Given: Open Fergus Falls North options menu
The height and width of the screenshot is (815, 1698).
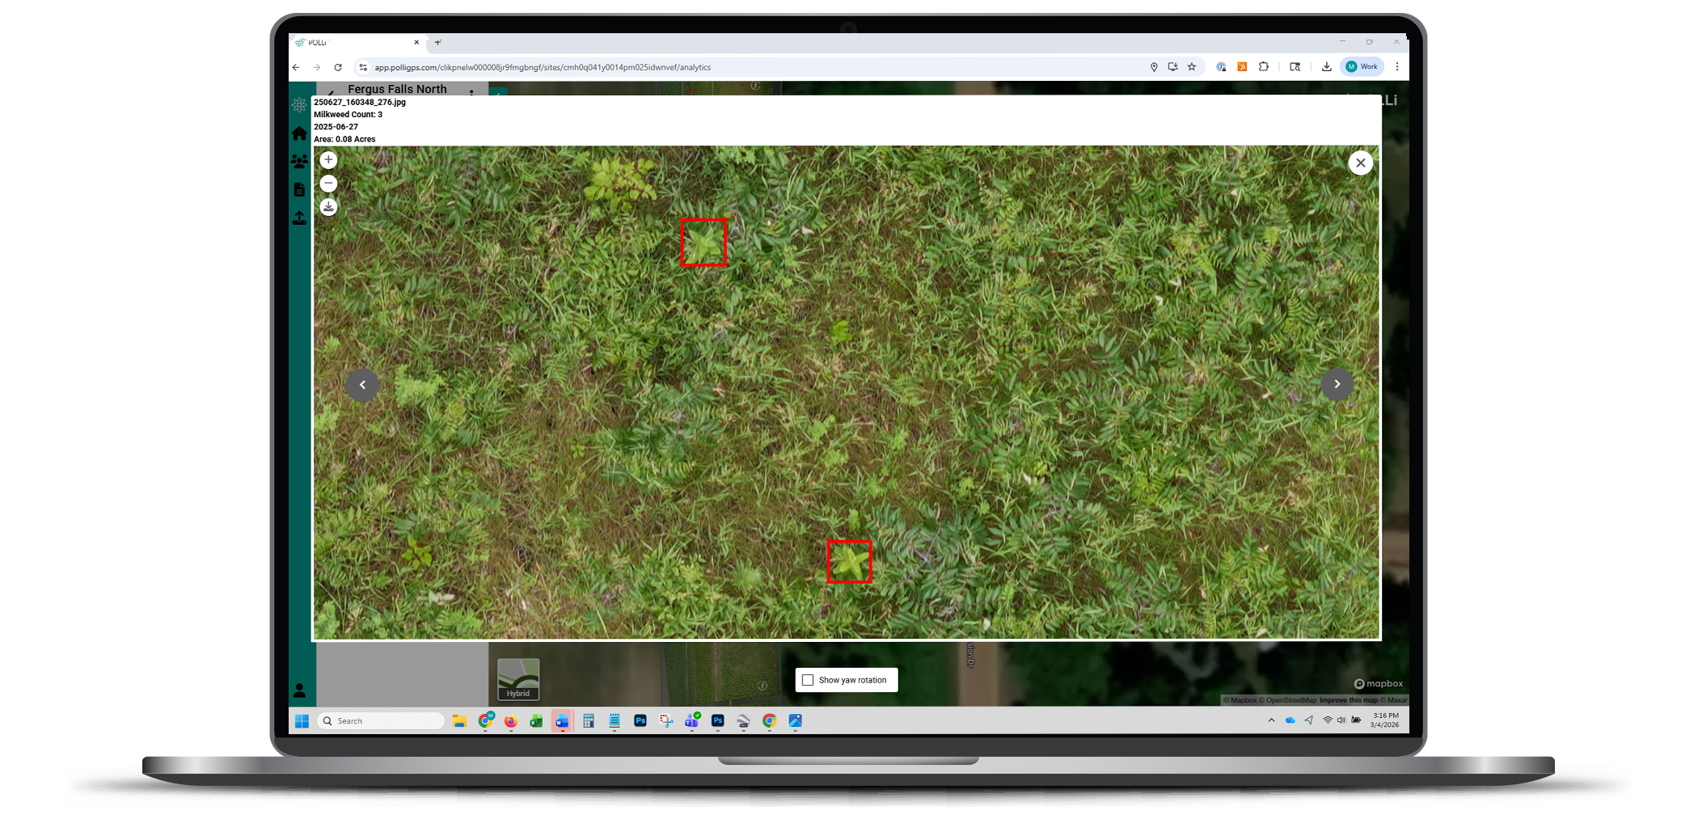Looking at the screenshot, I should [472, 91].
